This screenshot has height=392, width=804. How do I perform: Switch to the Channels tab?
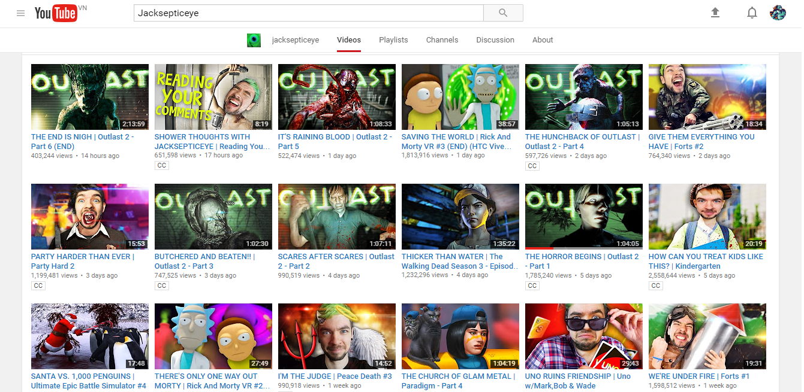[442, 40]
